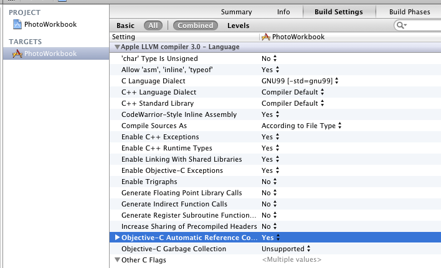Image resolution: width=441 pixels, height=268 pixels.
Task: Open Objective-C Garbage Collection Unsupported popup
Action: [286, 249]
